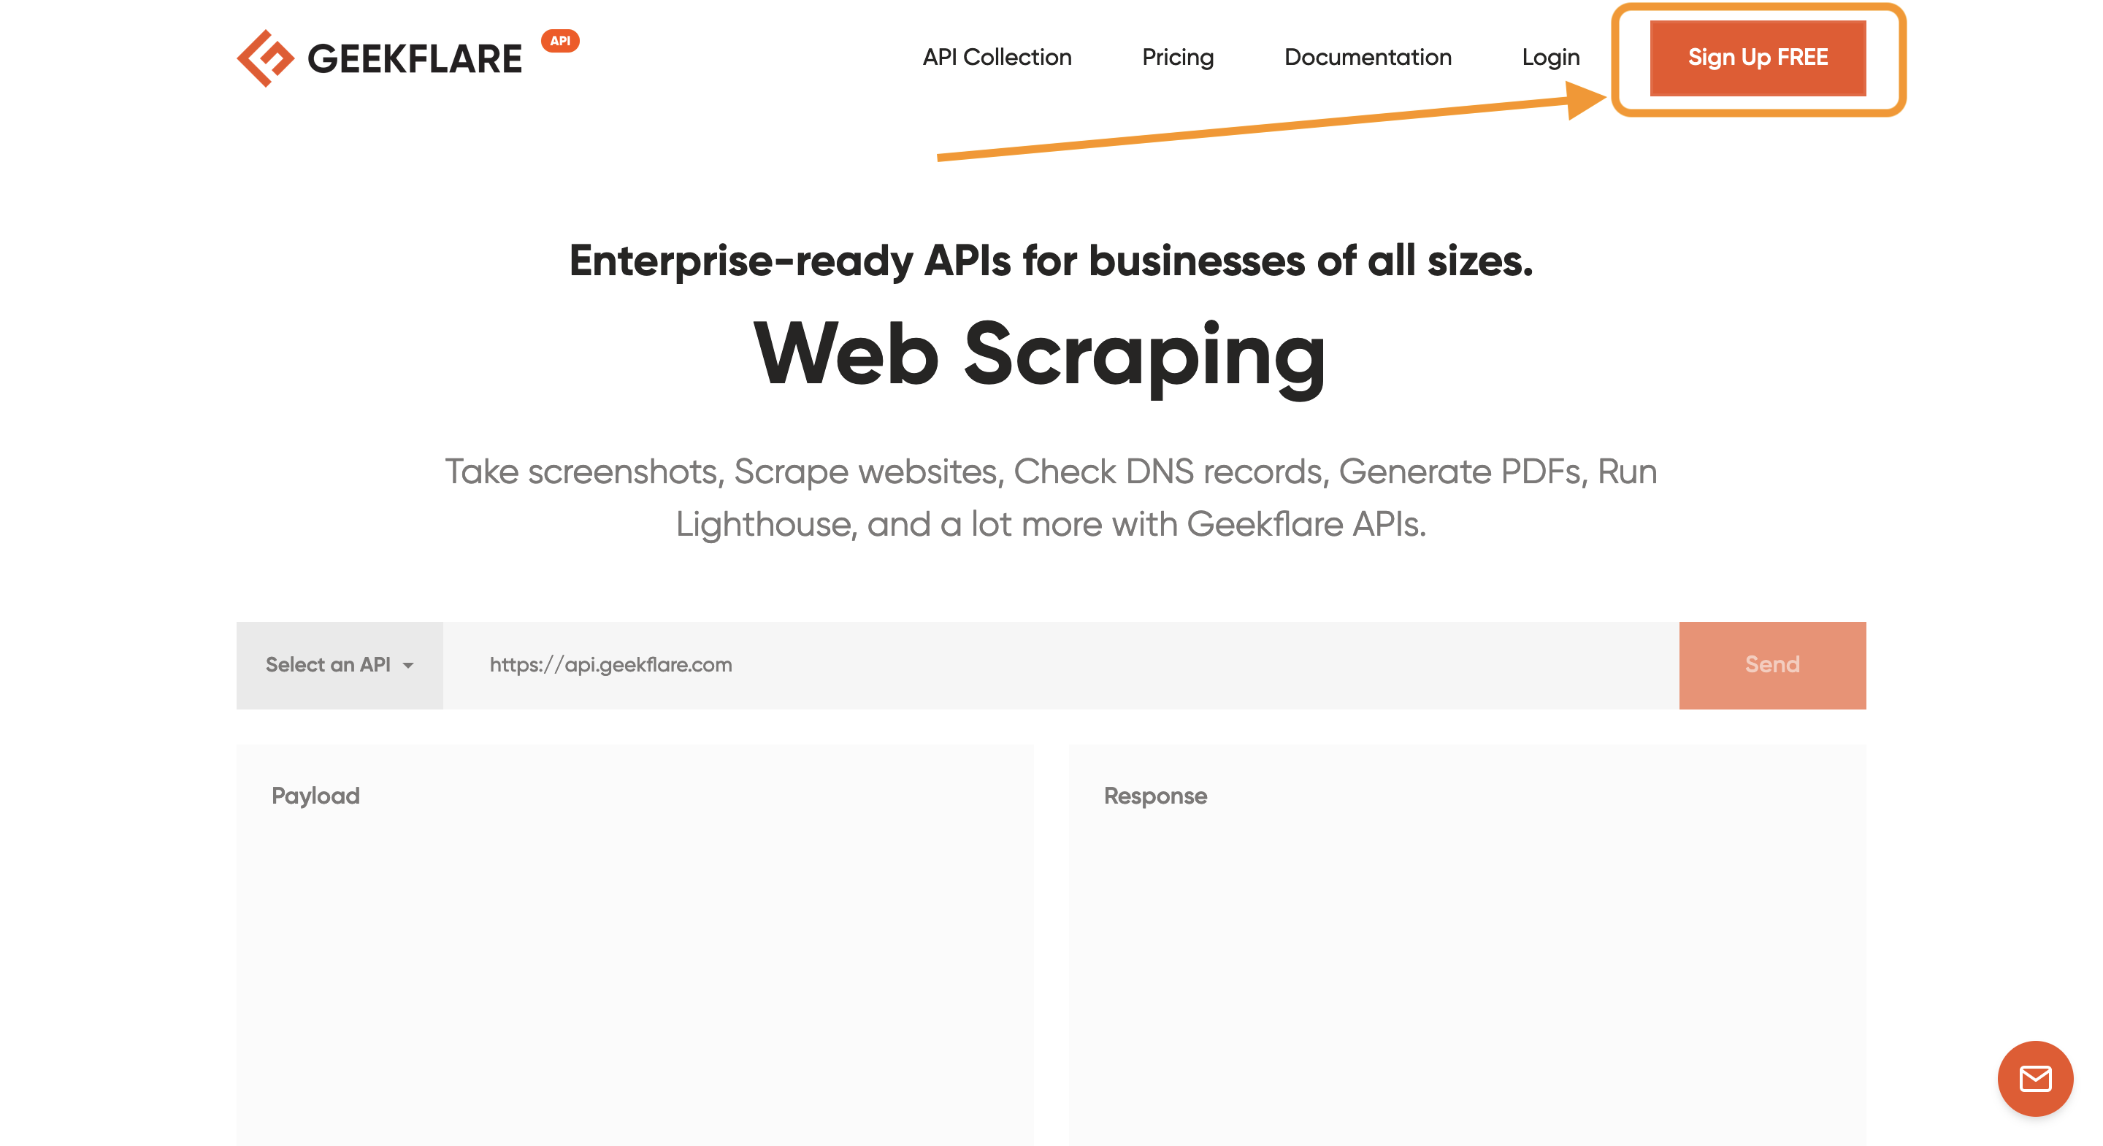The width and height of the screenshot is (2103, 1146).
Task: Click the Login link in navigation
Action: point(1551,56)
